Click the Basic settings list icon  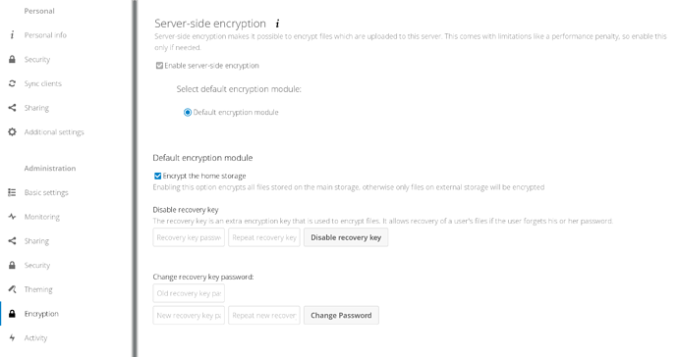12,192
